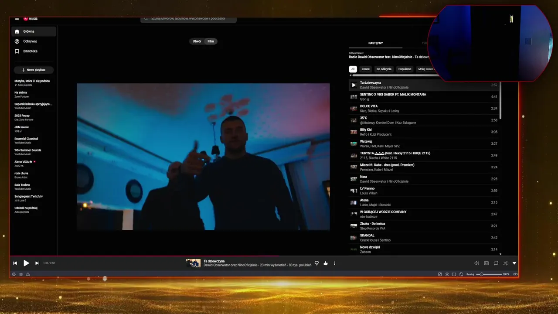Toggle repeat mode
The image size is (558, 314).
tap(496, 263)
